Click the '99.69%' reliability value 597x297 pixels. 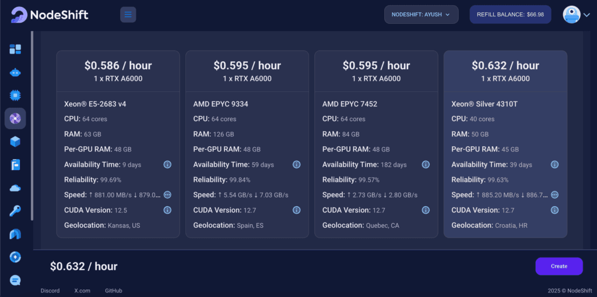pos(111,180)
